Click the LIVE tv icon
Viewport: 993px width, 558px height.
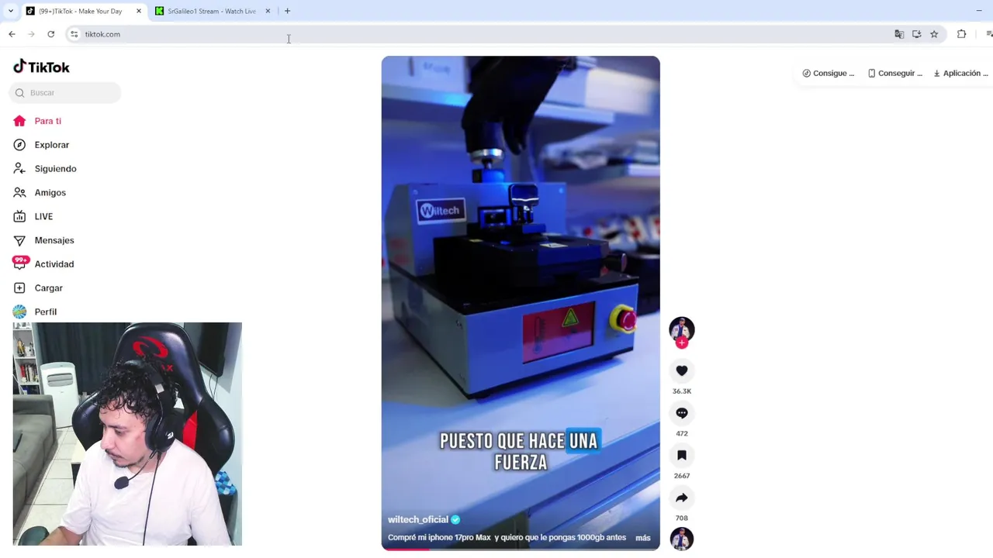tap(19, 217)
